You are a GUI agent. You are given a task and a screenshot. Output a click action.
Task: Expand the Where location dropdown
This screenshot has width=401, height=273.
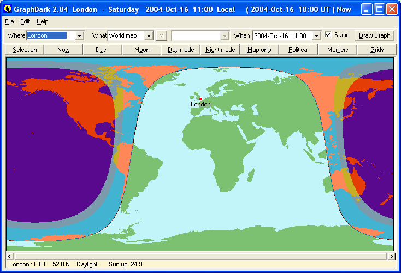tap(79, 35)
